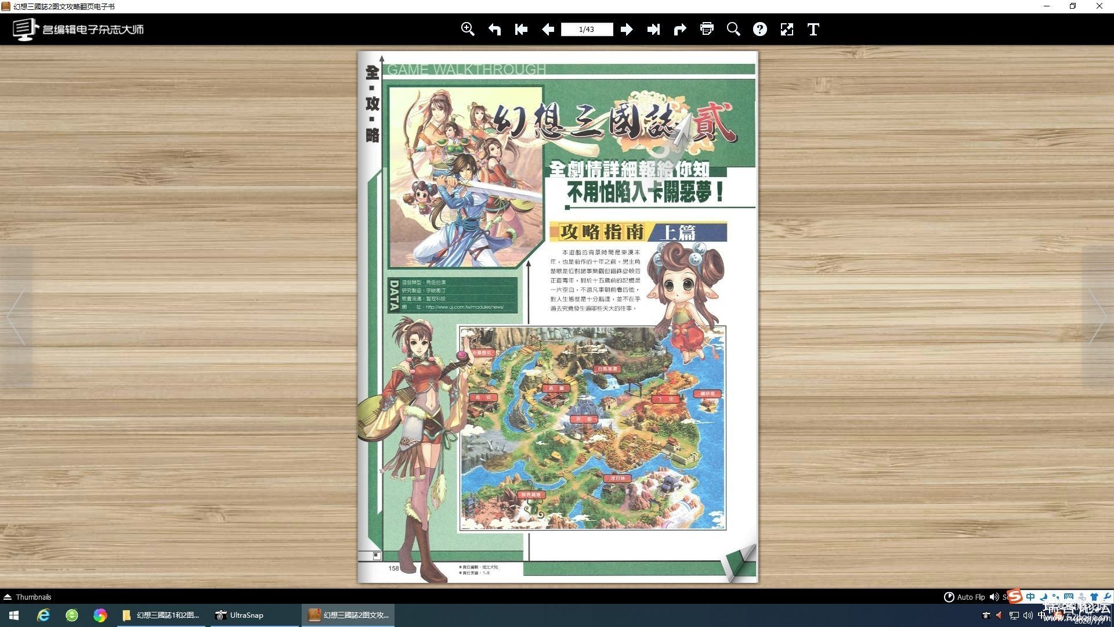Click the back (undo arrow) toolbar icon
The image size is (1114, 627).
click(494, 29)
